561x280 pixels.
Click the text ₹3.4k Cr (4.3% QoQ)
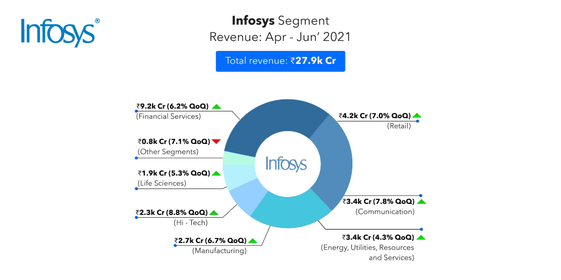point(378,237)
